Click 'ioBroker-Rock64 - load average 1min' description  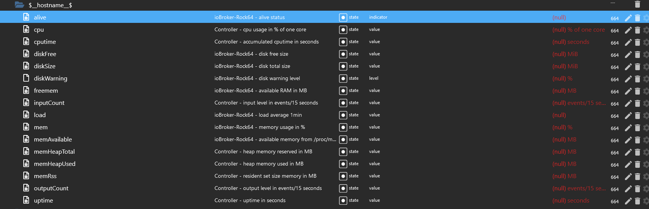258,115
